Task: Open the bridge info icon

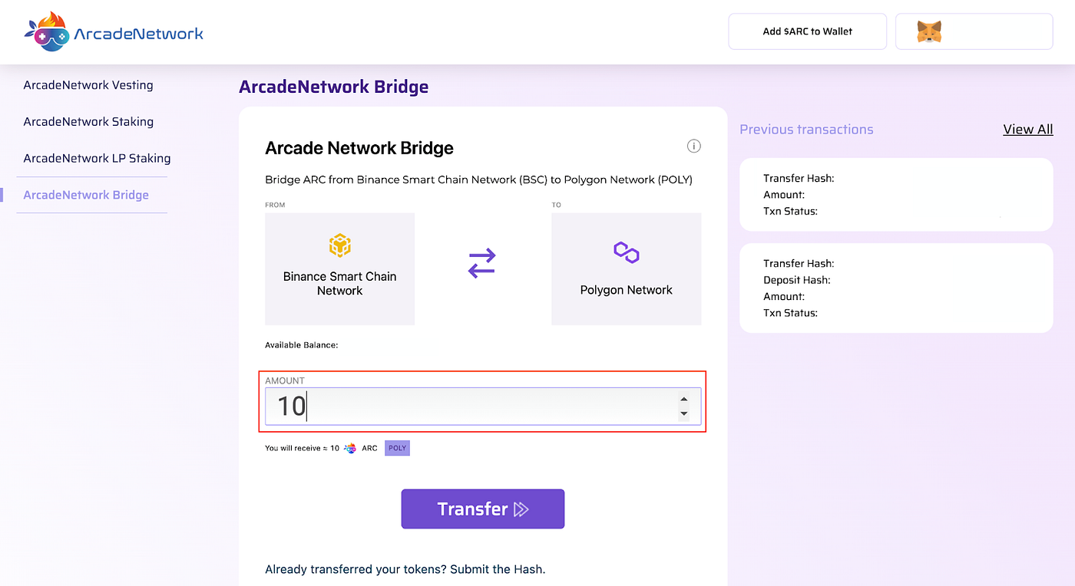Action: (x=693, y=146)
